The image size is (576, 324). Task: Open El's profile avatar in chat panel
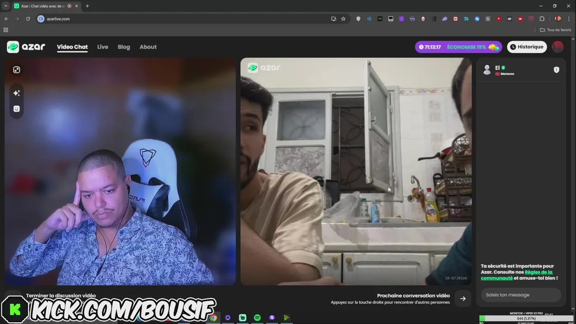pyautogui.click(x=486, y=70)
